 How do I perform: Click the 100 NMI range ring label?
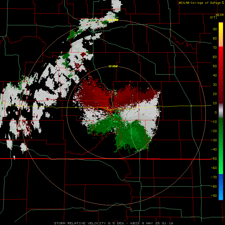tap(113, 20)
